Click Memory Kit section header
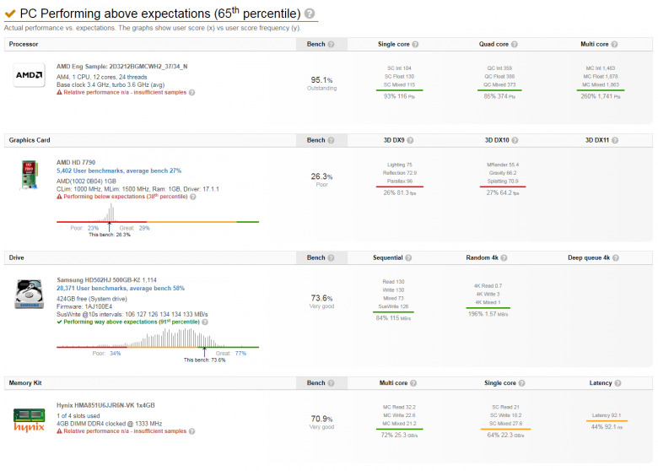658x471 pixels. click(x=25, y=383)
